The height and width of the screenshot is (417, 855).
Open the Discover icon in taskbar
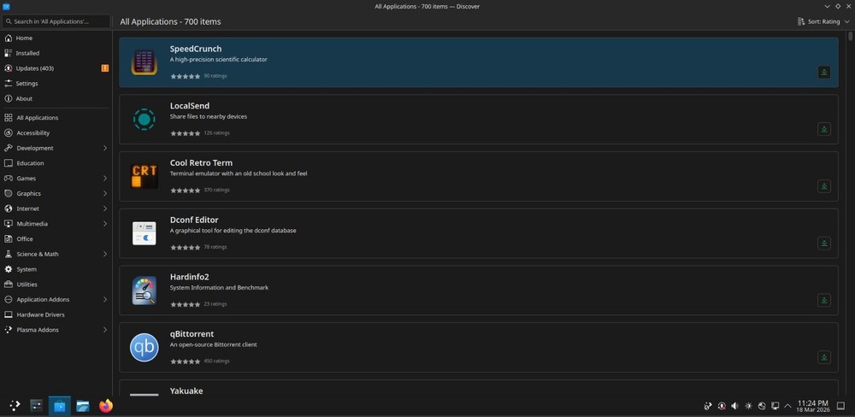click(x=60, y=406)
